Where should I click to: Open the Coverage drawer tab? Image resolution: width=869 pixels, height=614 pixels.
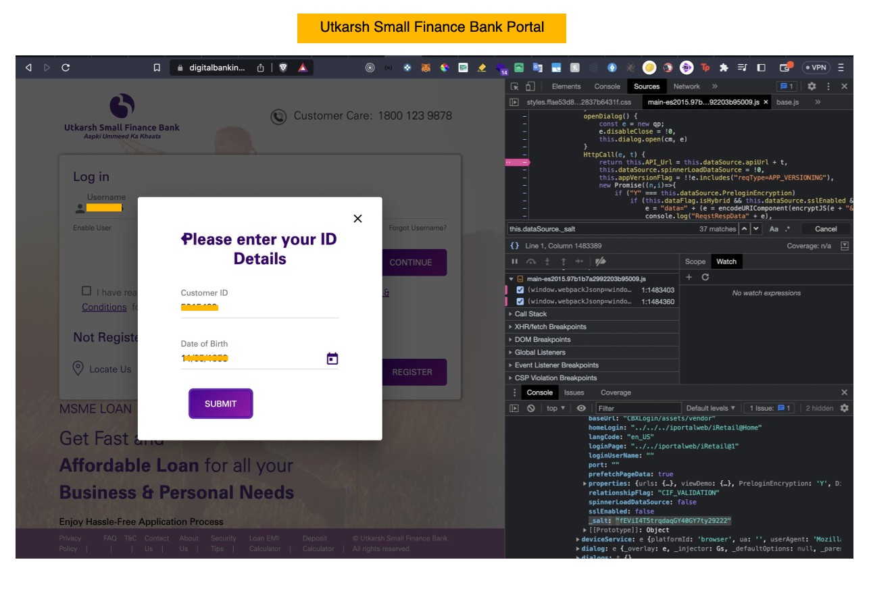pyautogui.click(x=616, y=392)
